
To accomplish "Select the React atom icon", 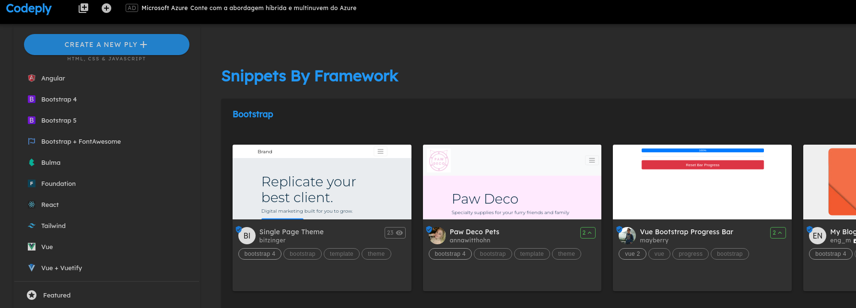I will point(32,205).
